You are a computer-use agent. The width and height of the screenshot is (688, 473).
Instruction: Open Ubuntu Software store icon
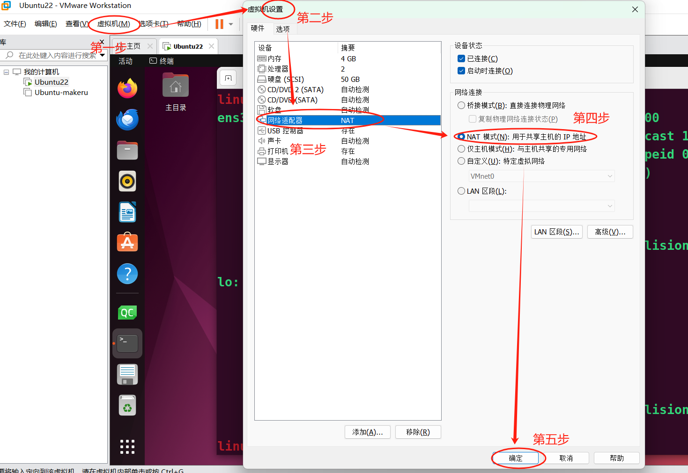(127, 243)
